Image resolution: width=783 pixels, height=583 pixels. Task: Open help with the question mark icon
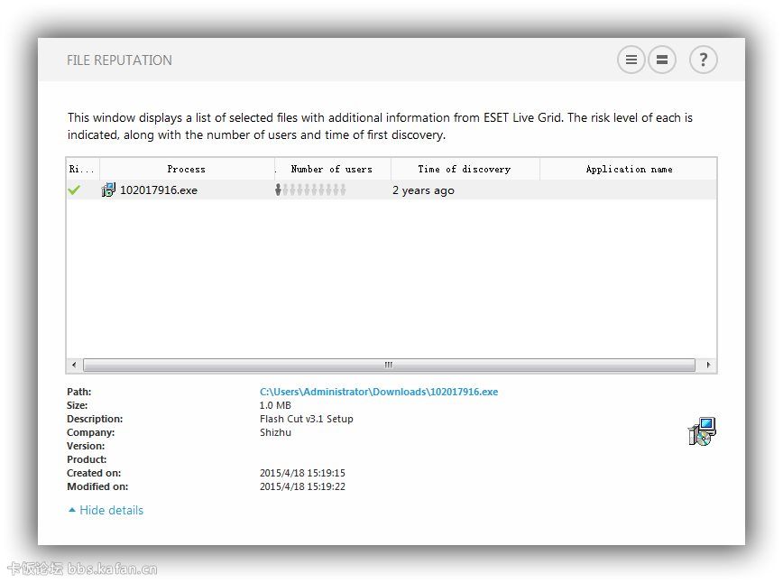[x=703, y=60]
